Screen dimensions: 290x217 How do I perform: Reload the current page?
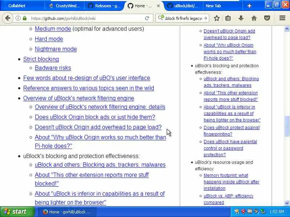point(147,18)
